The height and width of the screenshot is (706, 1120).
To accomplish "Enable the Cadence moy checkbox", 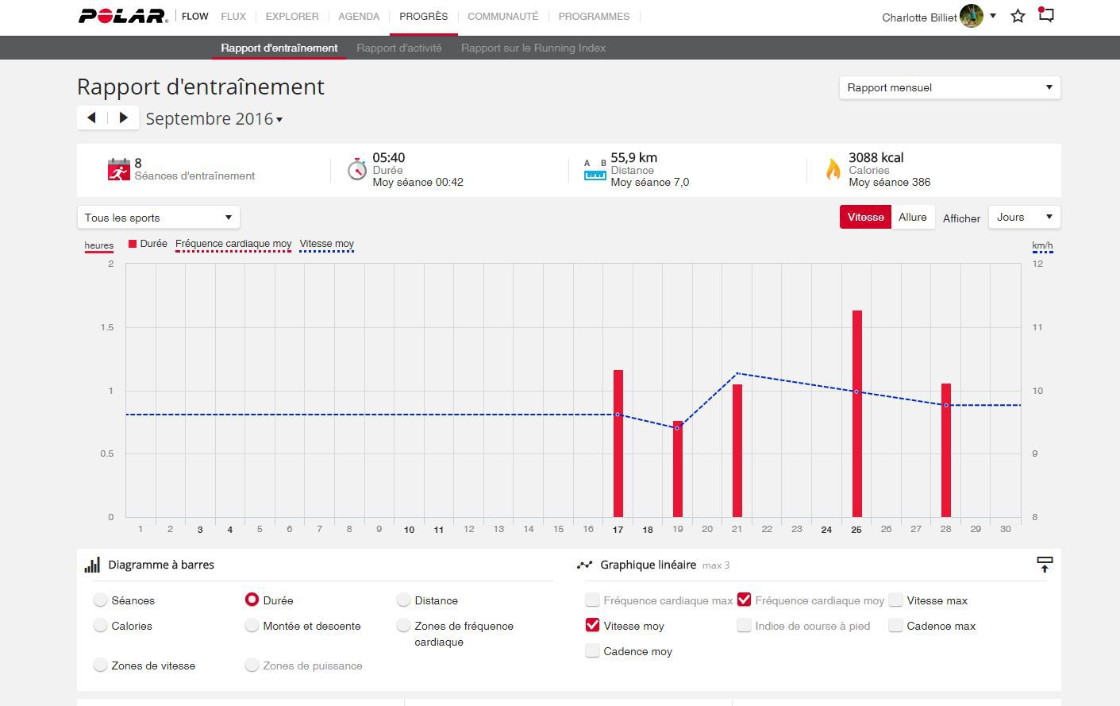I will pos(592,651).
